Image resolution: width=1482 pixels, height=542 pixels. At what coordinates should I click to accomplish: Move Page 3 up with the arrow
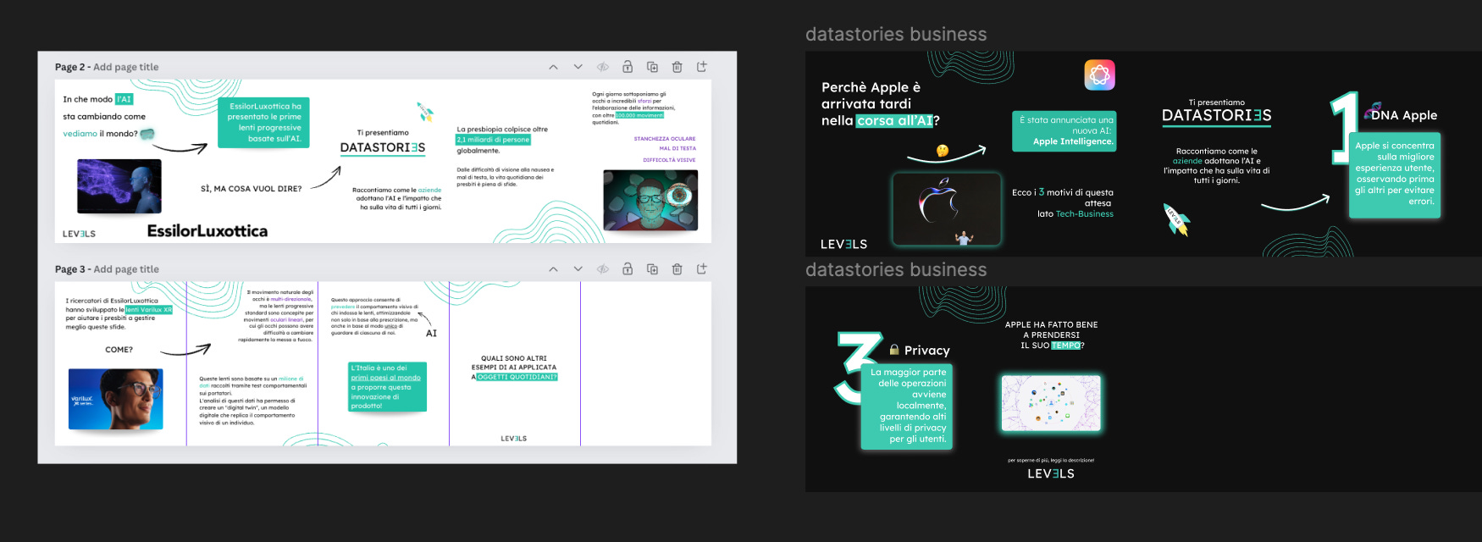(x=553, y=269)
